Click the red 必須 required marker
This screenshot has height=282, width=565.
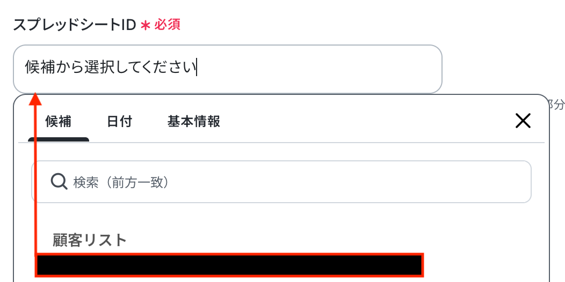167,25
